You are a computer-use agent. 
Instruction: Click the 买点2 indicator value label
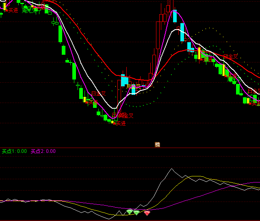43,151
